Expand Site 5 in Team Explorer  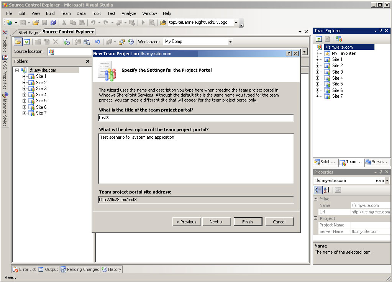(x=317, y=84)
